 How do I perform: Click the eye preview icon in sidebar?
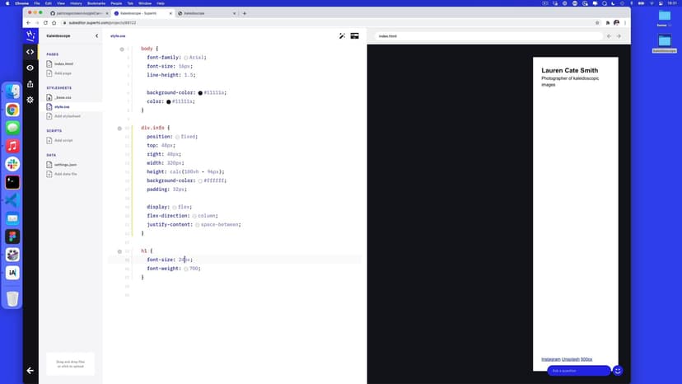(x=30, y=68)
